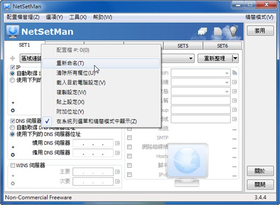Click arrow icon right of fourth right-panel field

coord(234,101)
